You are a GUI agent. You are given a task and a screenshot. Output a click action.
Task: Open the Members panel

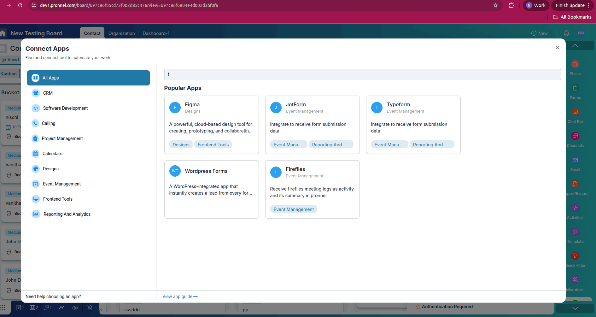[575, 280]
